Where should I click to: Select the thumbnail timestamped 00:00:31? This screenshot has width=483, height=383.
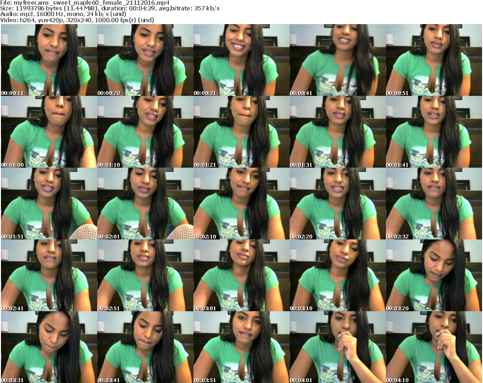pyautogui.click(x=241, y=60)
